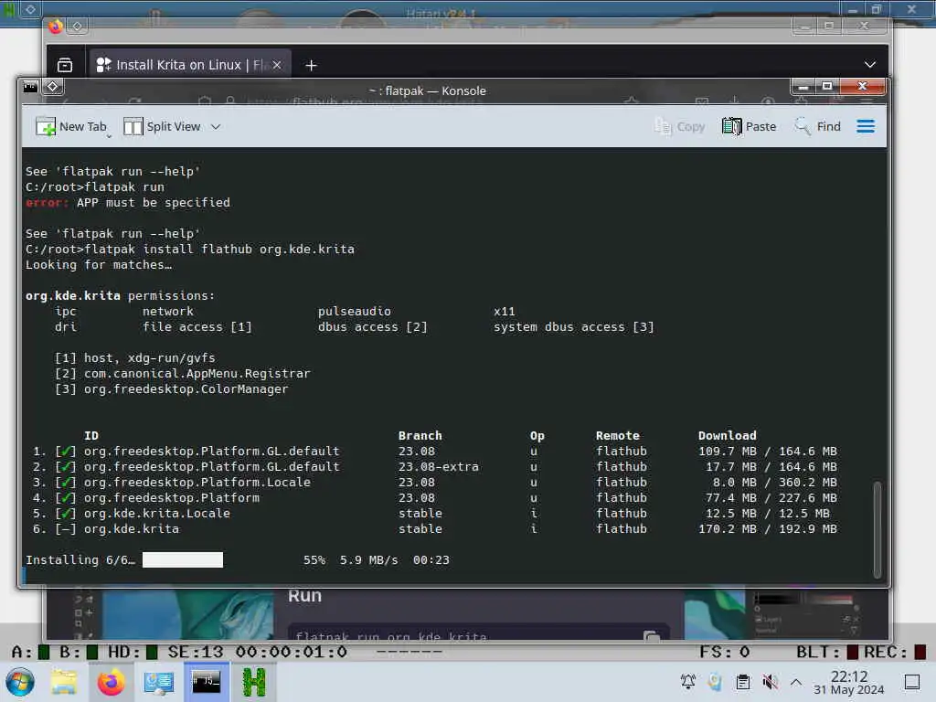
Task: Click the muted volume tray icon
Action: tap(770, 682)
